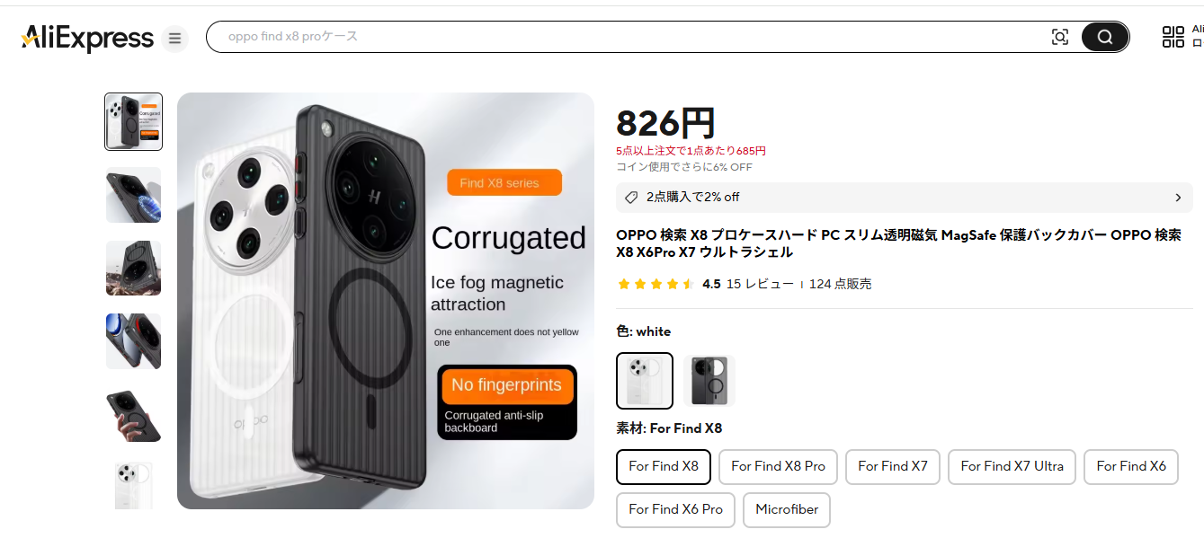Click the 124 点販売 sold count

840,284
